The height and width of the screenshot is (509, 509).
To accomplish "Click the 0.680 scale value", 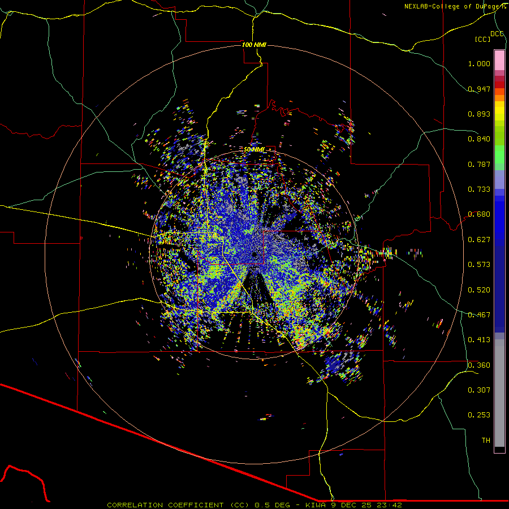I will [x=479, y=214].
